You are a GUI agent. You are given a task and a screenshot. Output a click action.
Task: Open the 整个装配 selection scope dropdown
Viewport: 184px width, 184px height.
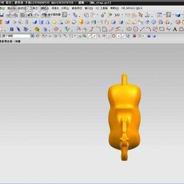(x=32, y=36)
